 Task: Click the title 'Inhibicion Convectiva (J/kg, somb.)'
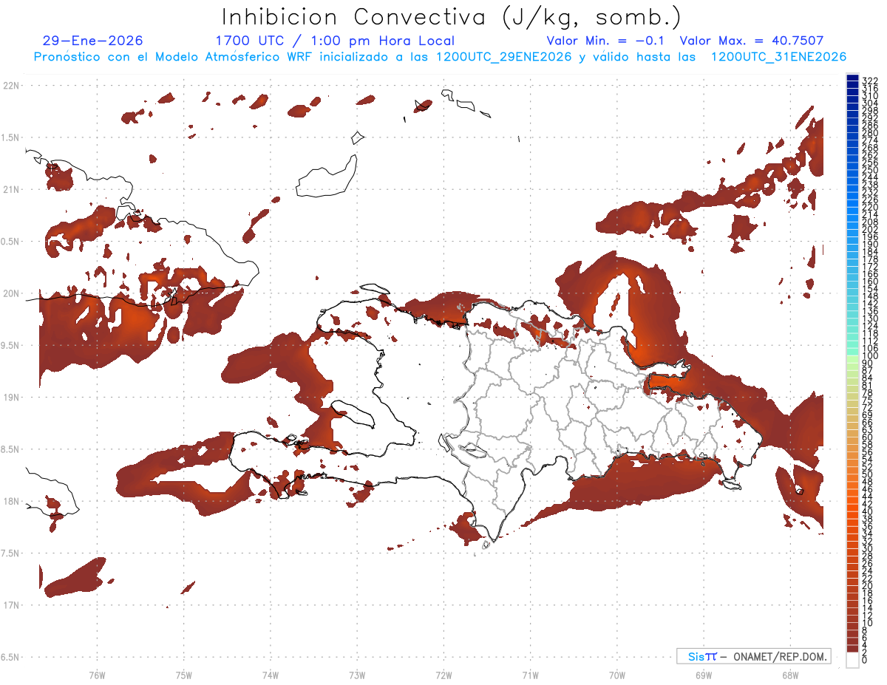[x=452, y=18]
